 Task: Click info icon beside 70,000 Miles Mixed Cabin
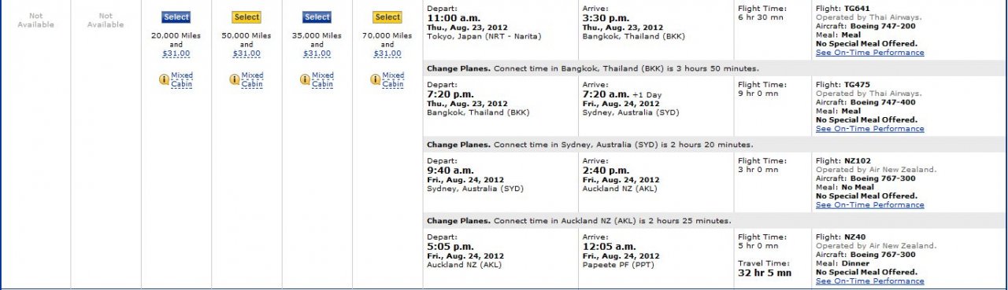click(x=376, y=79)
